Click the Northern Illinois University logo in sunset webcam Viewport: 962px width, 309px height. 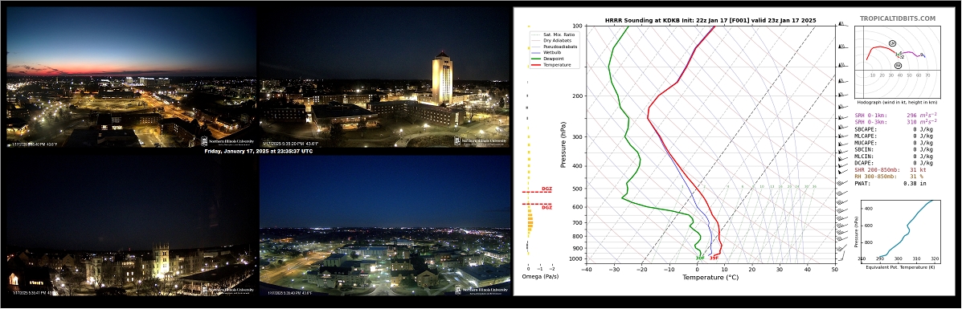tap(227, 140)
